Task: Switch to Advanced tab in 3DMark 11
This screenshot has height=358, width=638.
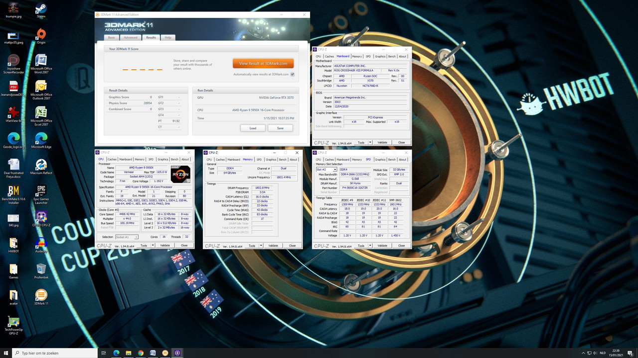Action: pos(131,37)
